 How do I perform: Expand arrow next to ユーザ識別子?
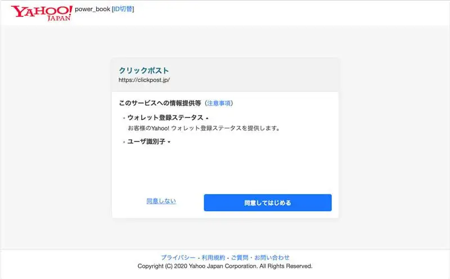click(168, 142)
